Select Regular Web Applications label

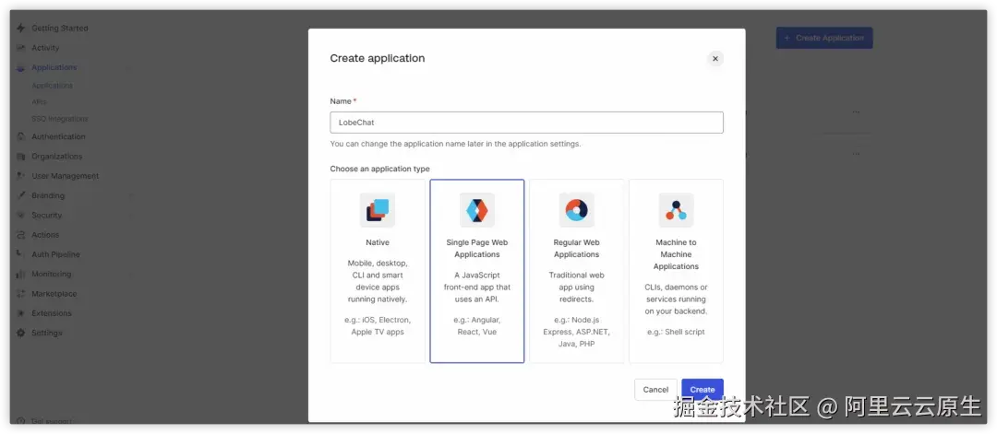pos(577,248)
